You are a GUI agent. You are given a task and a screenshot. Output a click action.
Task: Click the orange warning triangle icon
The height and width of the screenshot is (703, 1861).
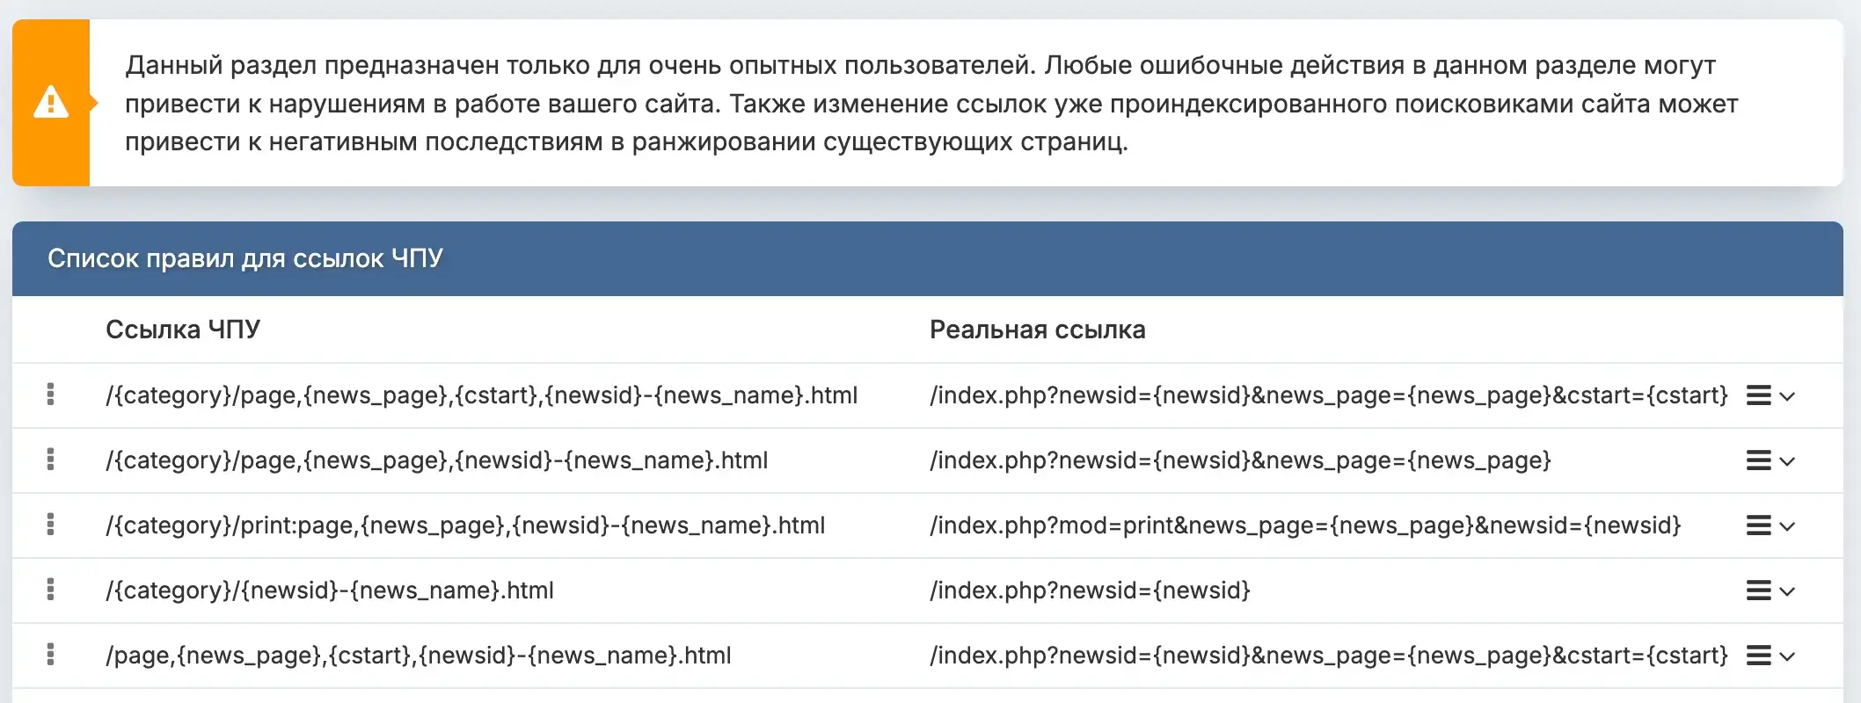pyautogui.click(x=51, y=103)
